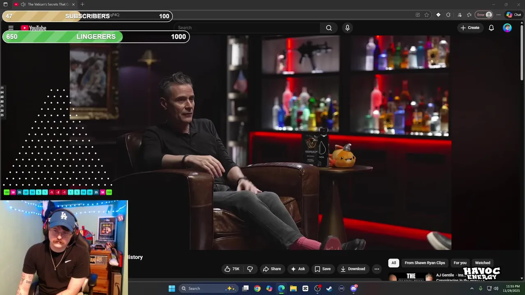
Task: Select the For you chip
Action: point(460,263)
